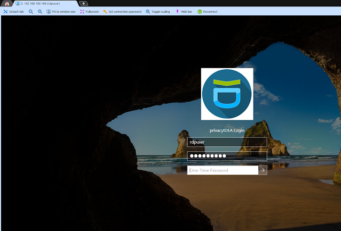Click Toggle scaling option

(x=158, y=12)
